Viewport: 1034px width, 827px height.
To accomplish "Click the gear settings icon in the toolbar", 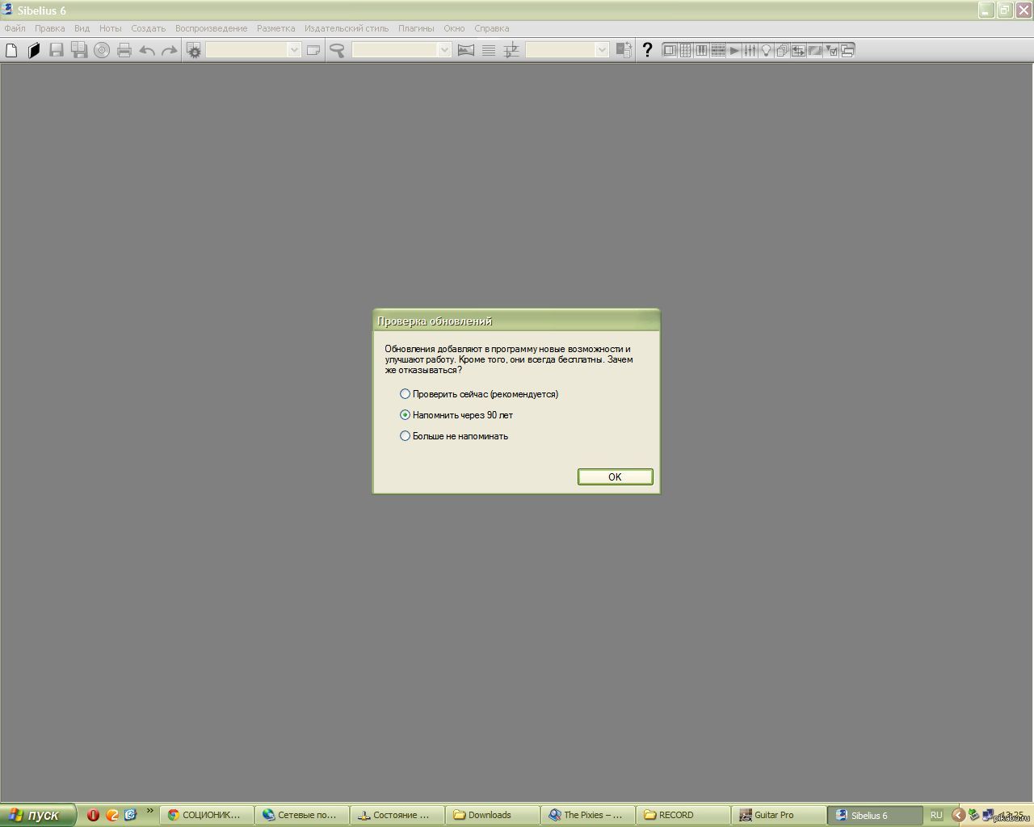I will (x=194, y=50).
